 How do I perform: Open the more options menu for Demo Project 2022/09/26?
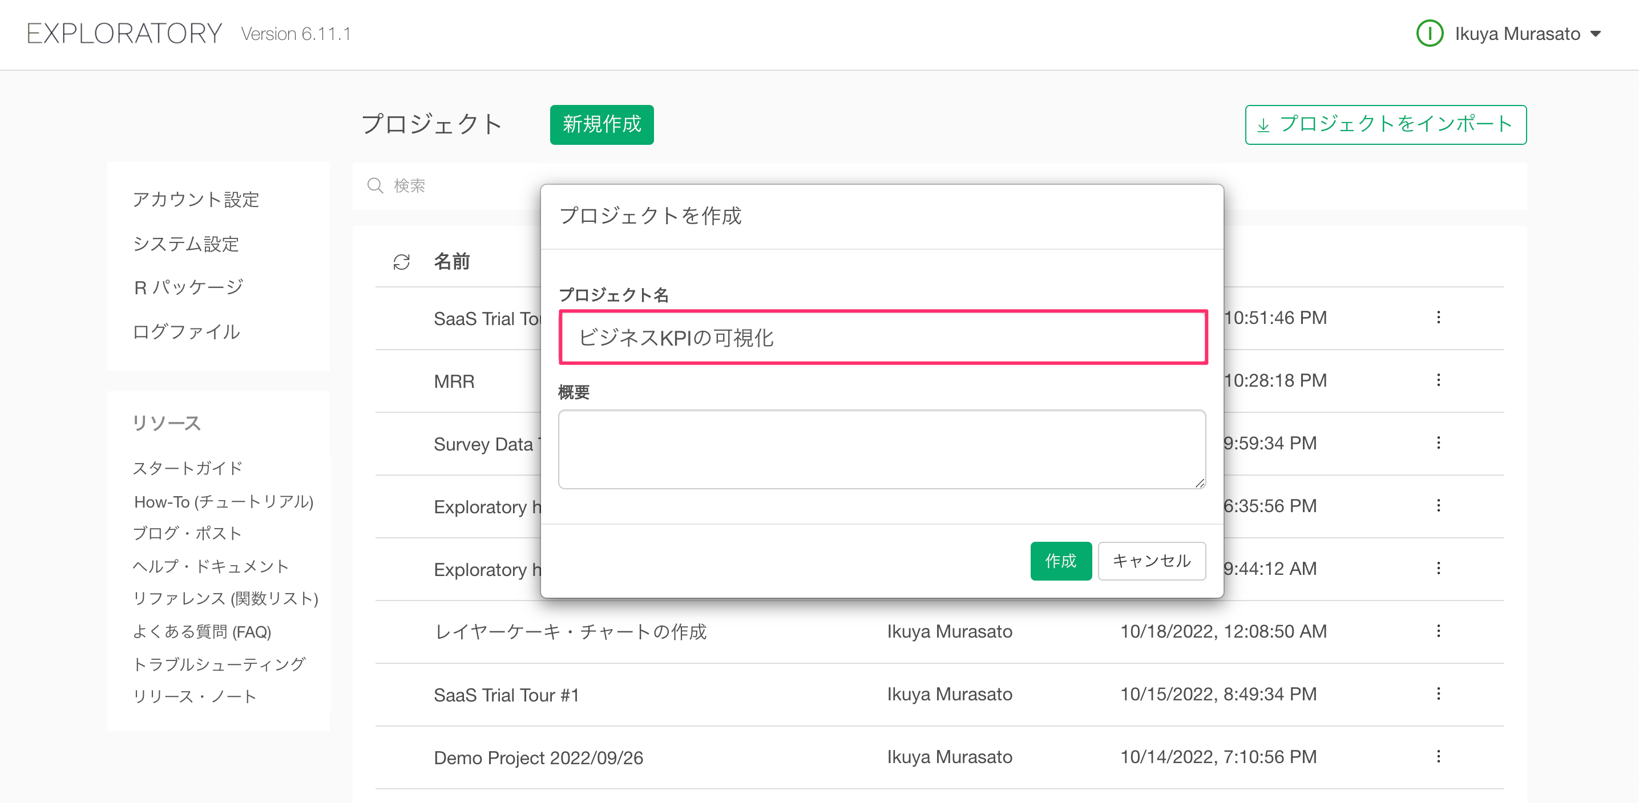[1439, 757]
